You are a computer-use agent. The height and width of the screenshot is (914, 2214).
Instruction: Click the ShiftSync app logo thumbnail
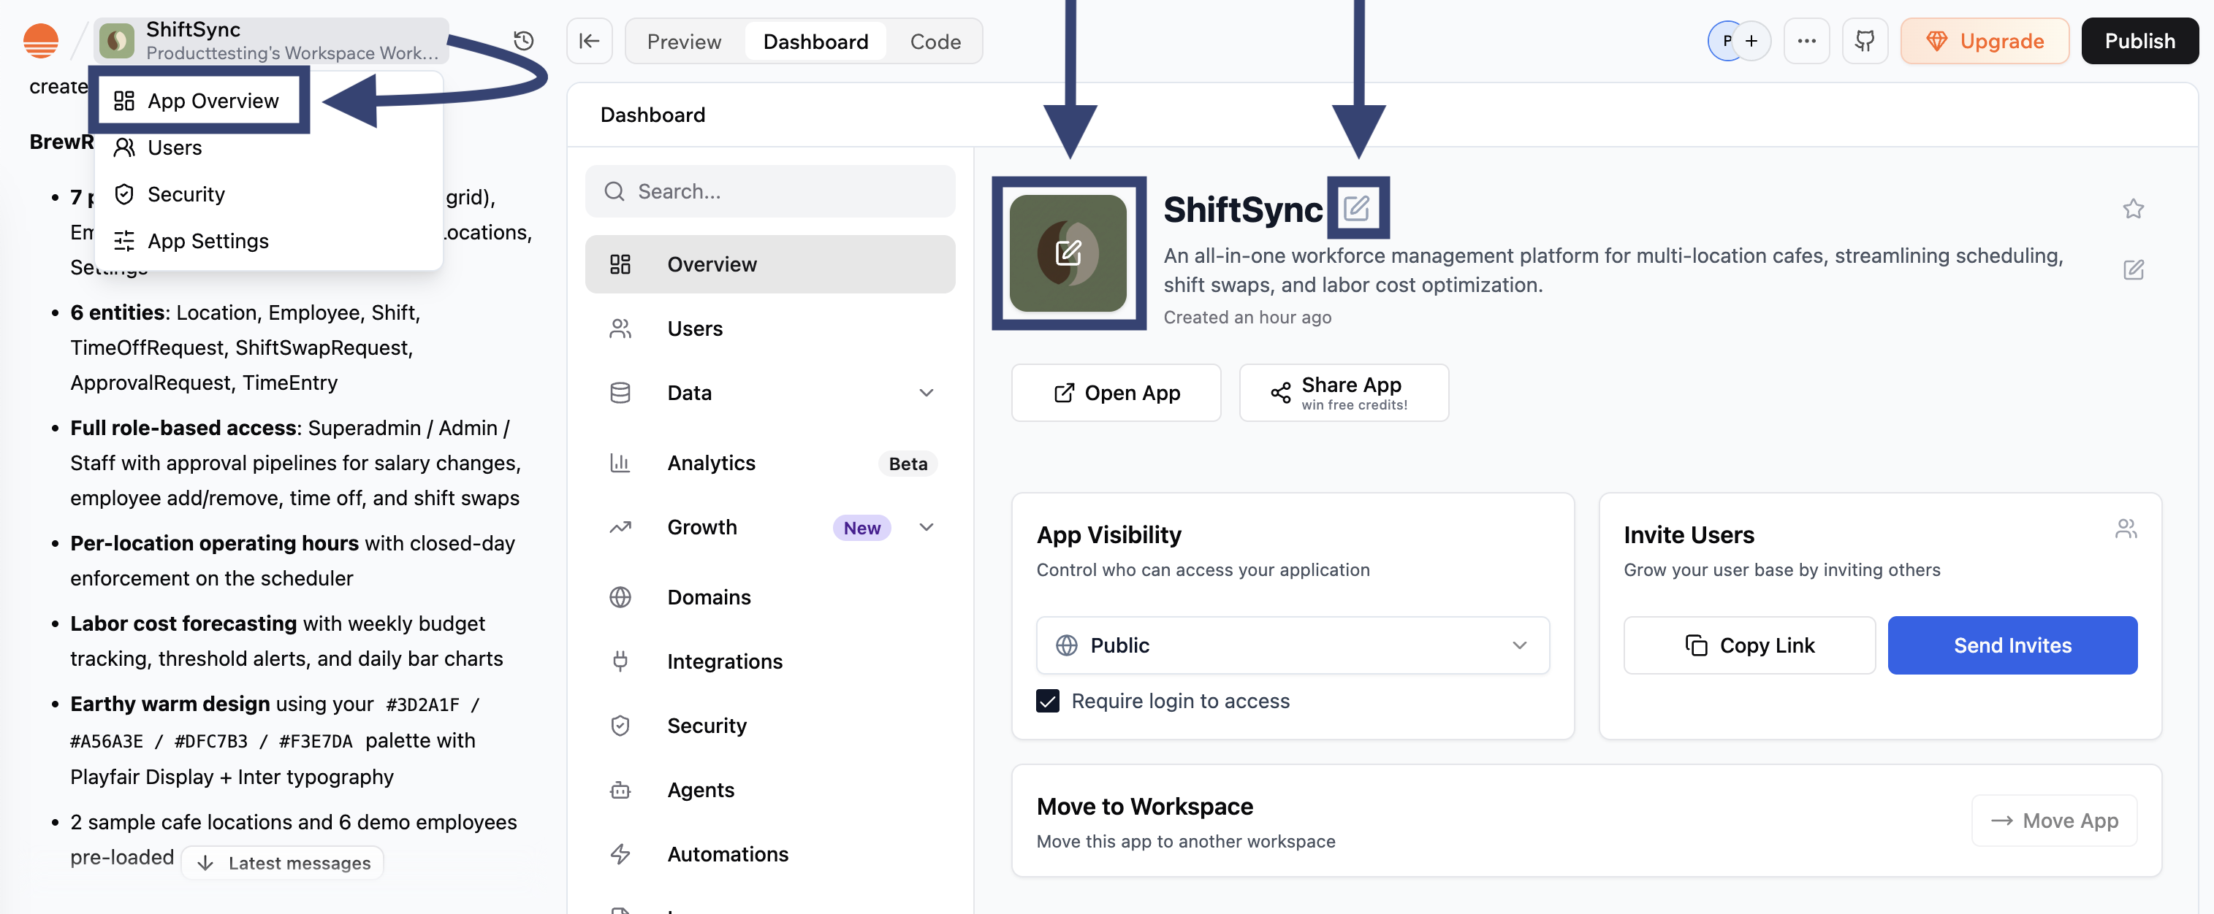1068,253
